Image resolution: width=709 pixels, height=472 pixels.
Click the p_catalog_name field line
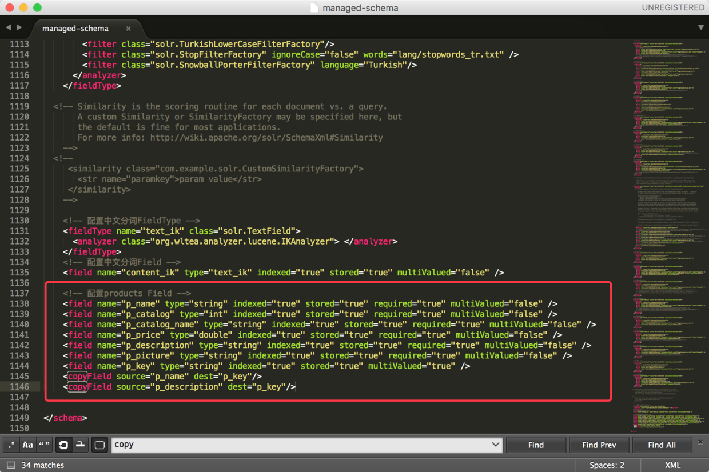(x=329, y=324)
